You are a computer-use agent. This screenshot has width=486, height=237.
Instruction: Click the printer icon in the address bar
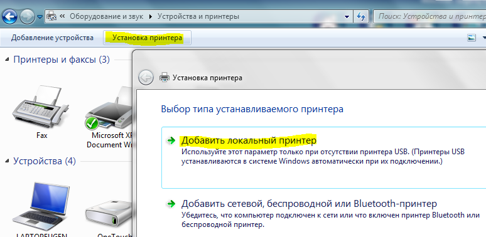(52, 16)
